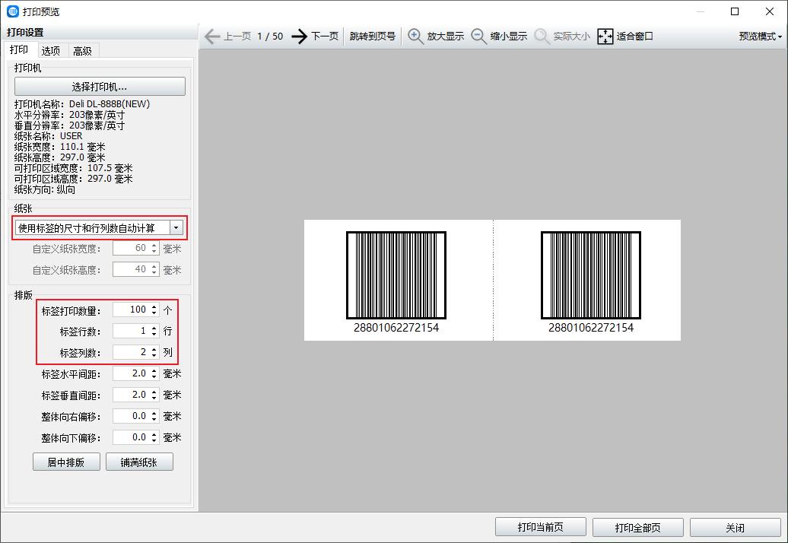Click the 打印当前页 button
Viewport: 788px width, 543px height.
tap(540, 527)
